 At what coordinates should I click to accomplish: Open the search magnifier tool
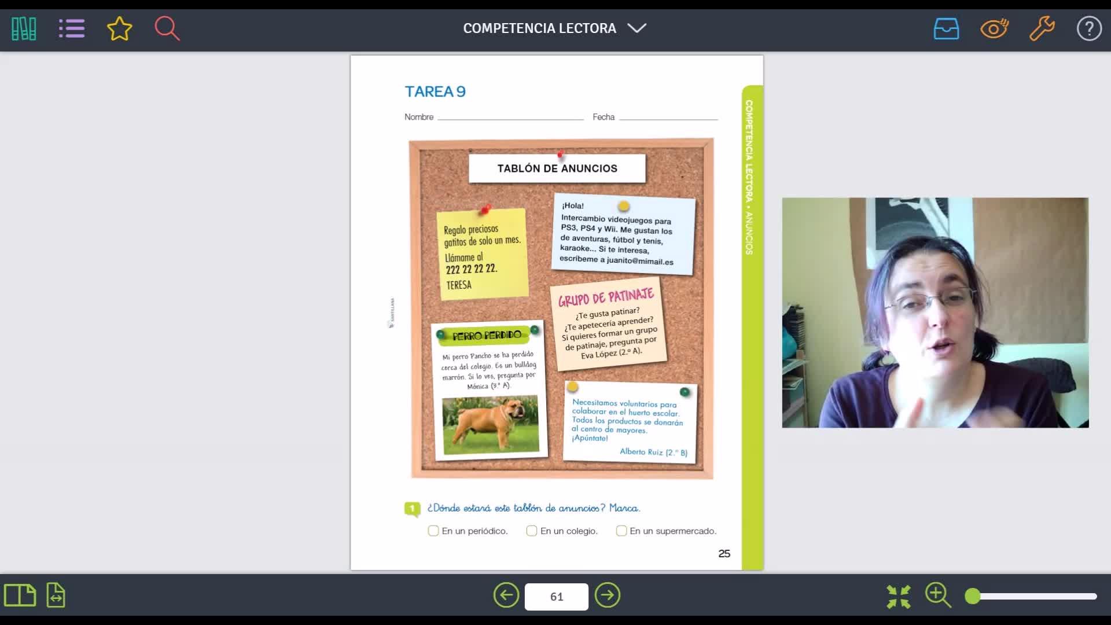[x=167, y=28]
